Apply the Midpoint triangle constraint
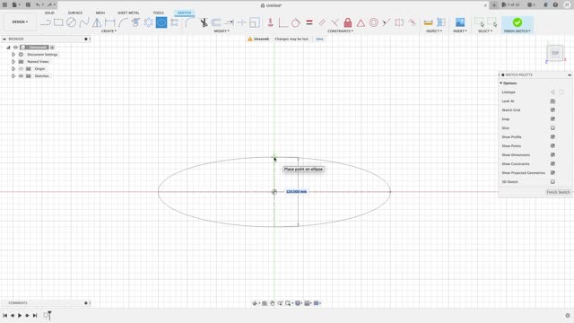 pos(361,23)
